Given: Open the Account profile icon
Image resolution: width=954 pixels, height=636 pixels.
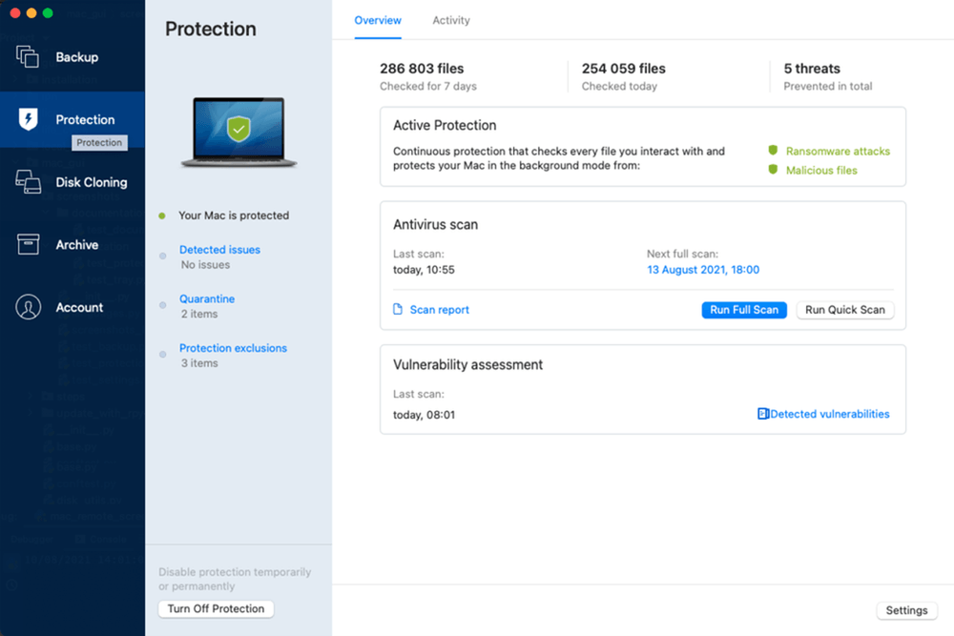Looking at the screenshot, I should 28,307.
